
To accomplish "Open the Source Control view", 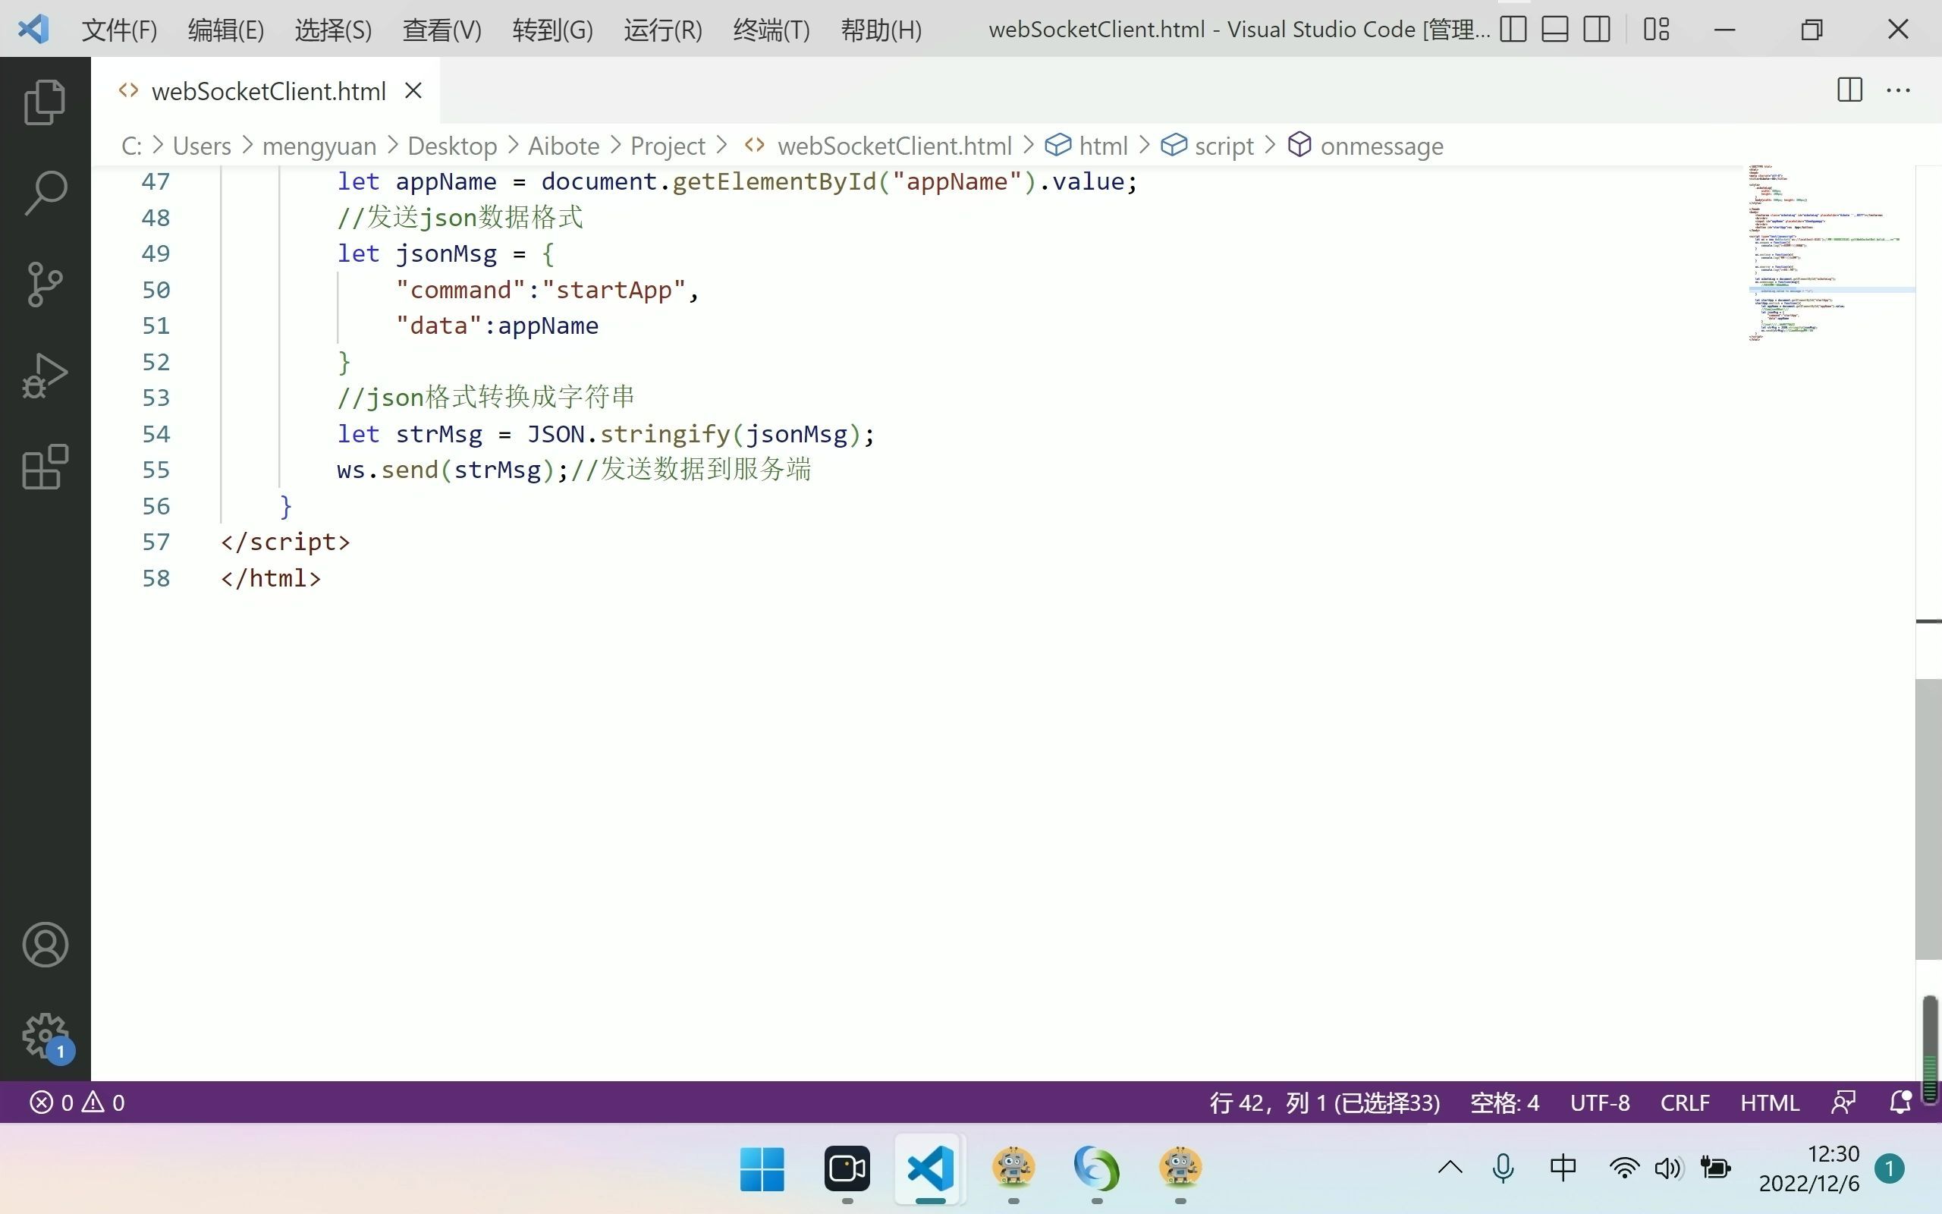I will click(44, 284).
